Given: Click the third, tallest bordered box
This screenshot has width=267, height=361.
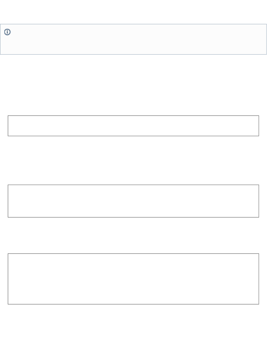Looking at the screenshot, I should tap(133, 279).
